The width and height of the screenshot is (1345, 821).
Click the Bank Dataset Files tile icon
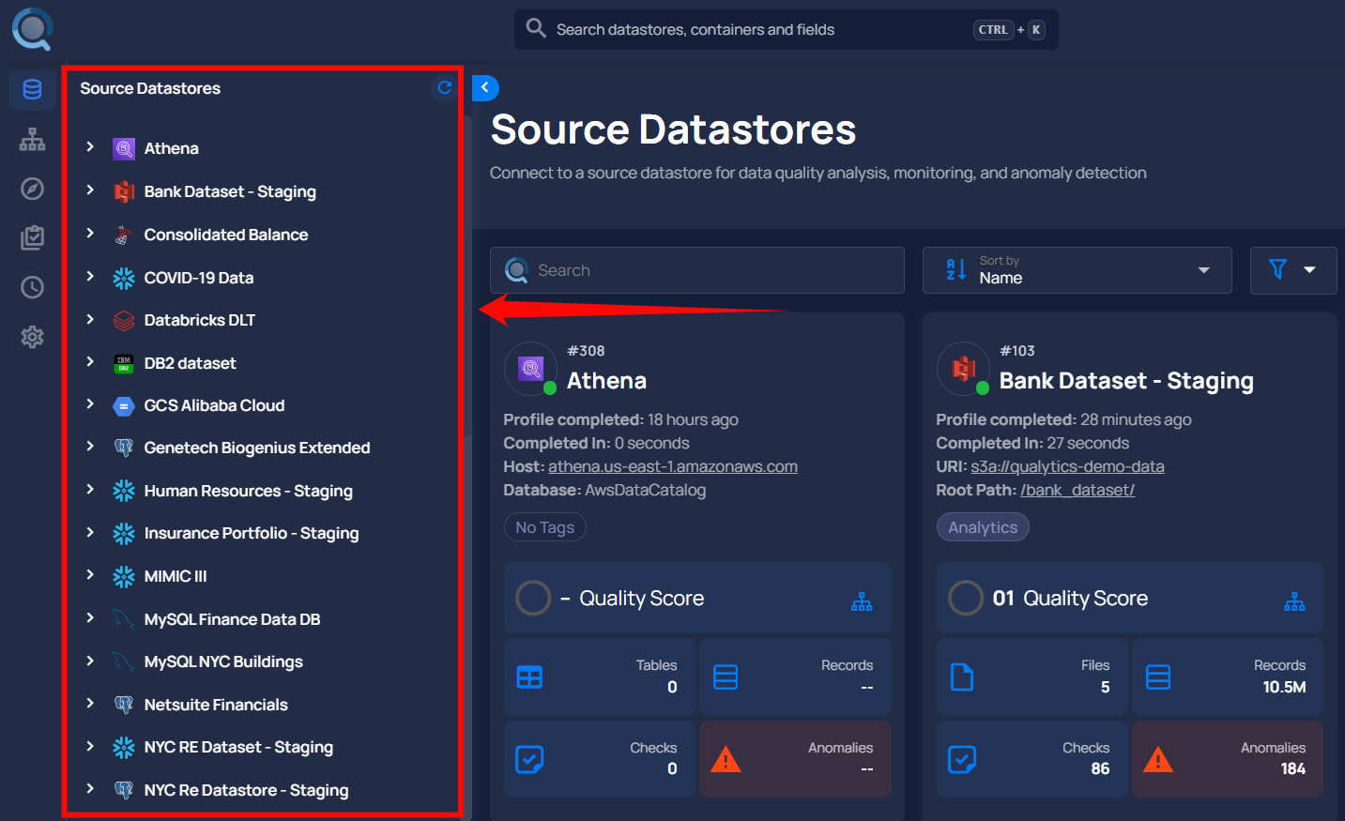click(x=962, y=677)
